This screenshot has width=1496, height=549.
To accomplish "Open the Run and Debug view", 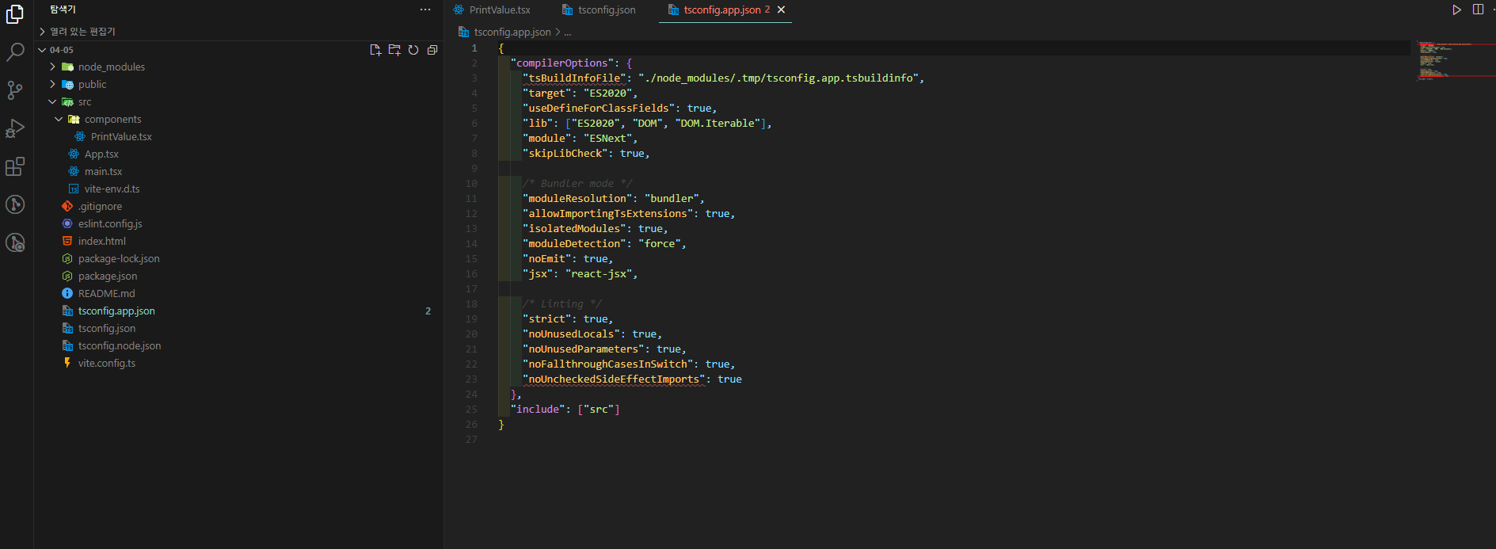I will (x=15, y=128).
